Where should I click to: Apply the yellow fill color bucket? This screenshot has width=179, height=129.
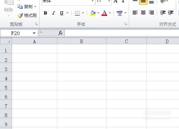93,13
